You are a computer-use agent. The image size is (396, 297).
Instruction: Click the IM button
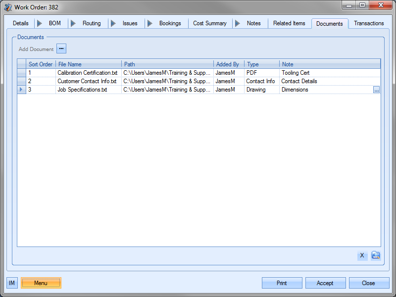(12, 283)
